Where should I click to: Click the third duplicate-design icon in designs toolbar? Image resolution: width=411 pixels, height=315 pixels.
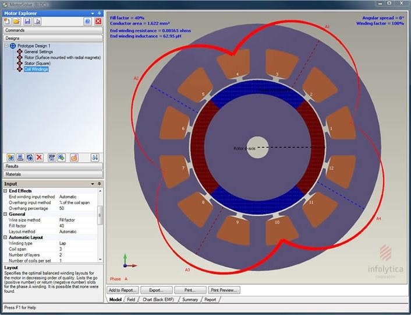30,157
